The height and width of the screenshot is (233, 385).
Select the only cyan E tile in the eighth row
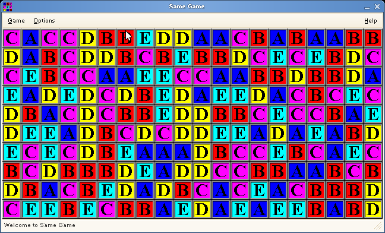[x=145, y=171]
